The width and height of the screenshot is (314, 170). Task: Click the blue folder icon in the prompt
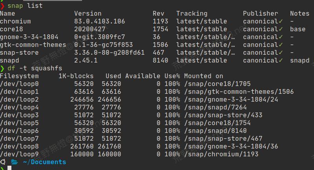tap(15, 162)
